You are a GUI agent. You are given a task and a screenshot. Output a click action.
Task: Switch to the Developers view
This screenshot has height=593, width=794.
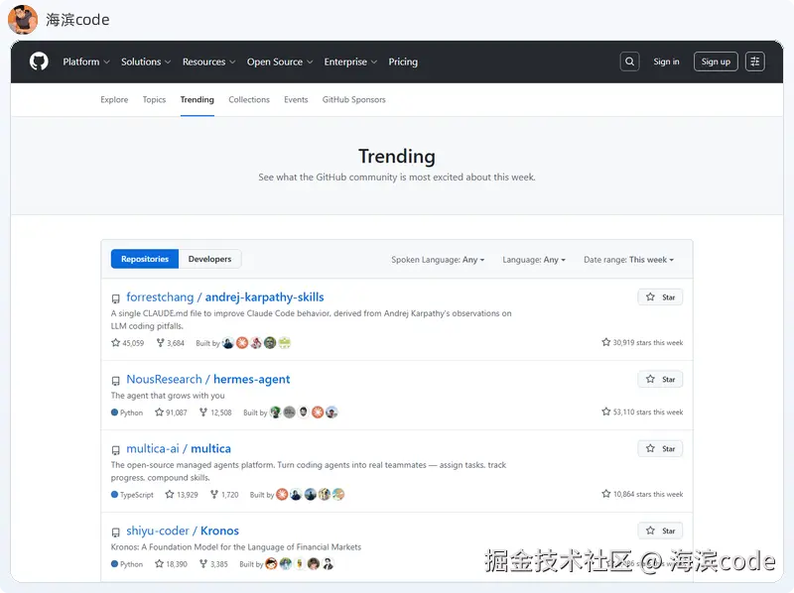pos(209,259)
